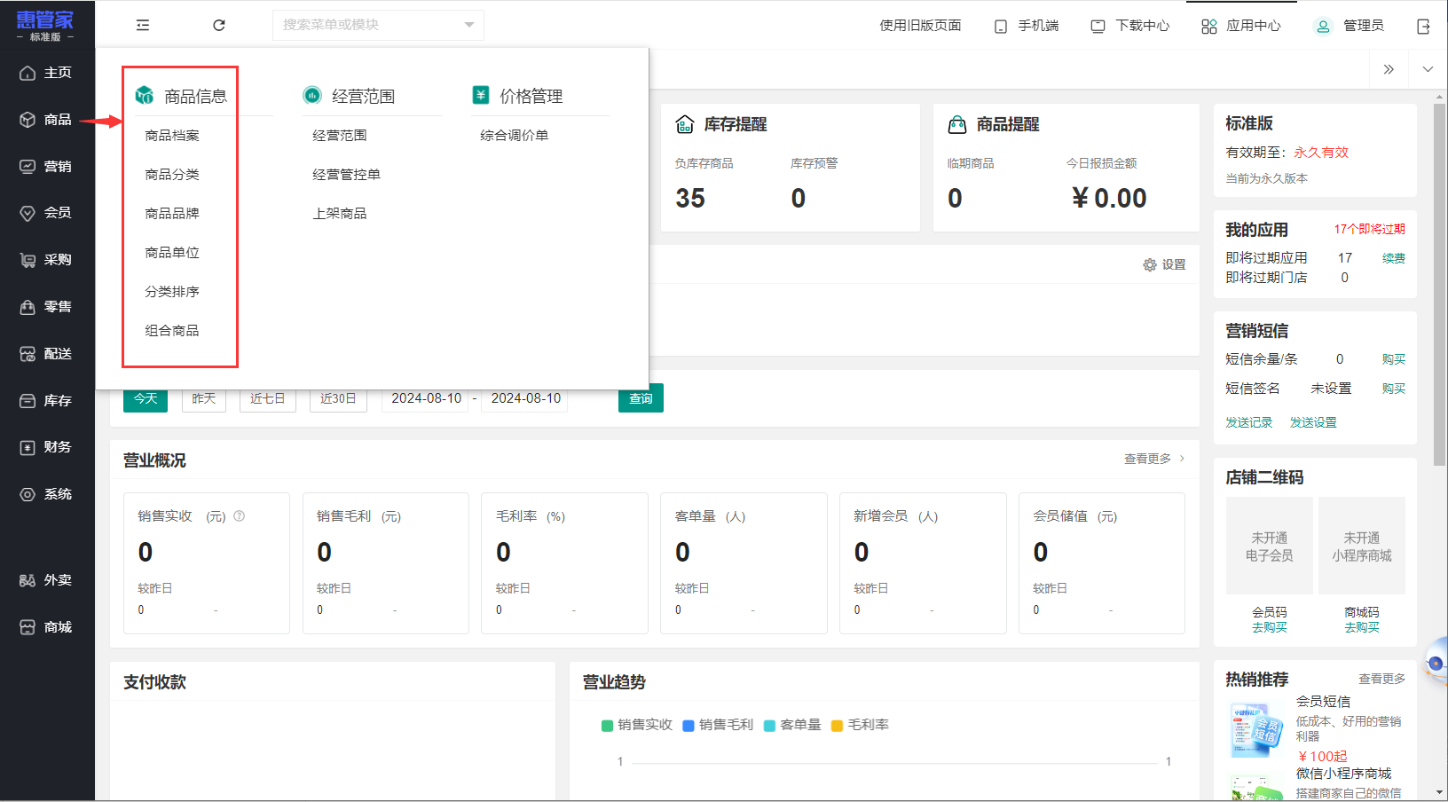The image size is (1448, 802).
Task: Click the 发送设置 link
Action: point(1313,422)
